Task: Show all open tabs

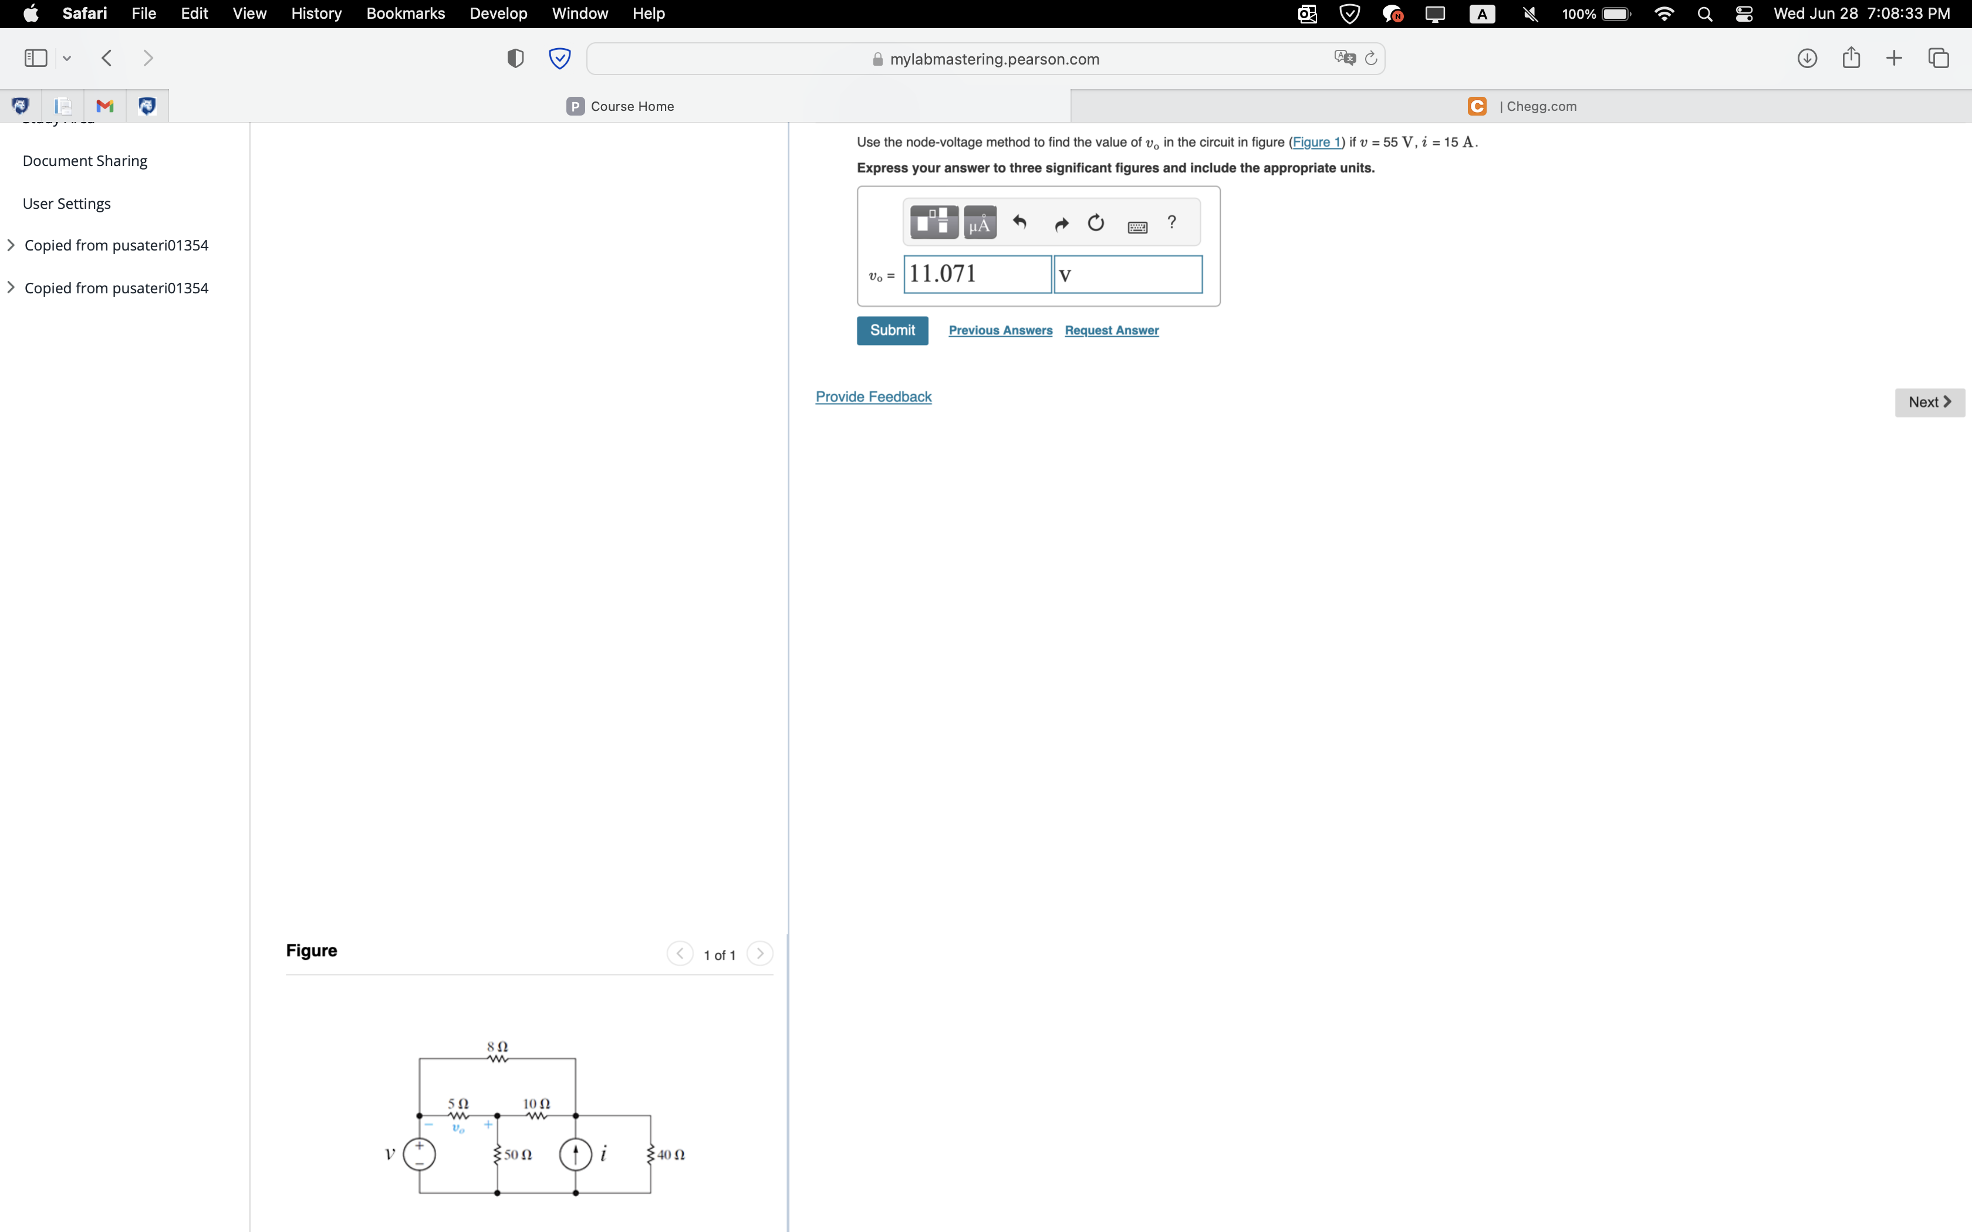Action: point(1938,57)
